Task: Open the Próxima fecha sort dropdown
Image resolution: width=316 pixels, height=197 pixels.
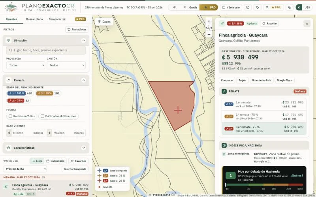Action: 25,169
